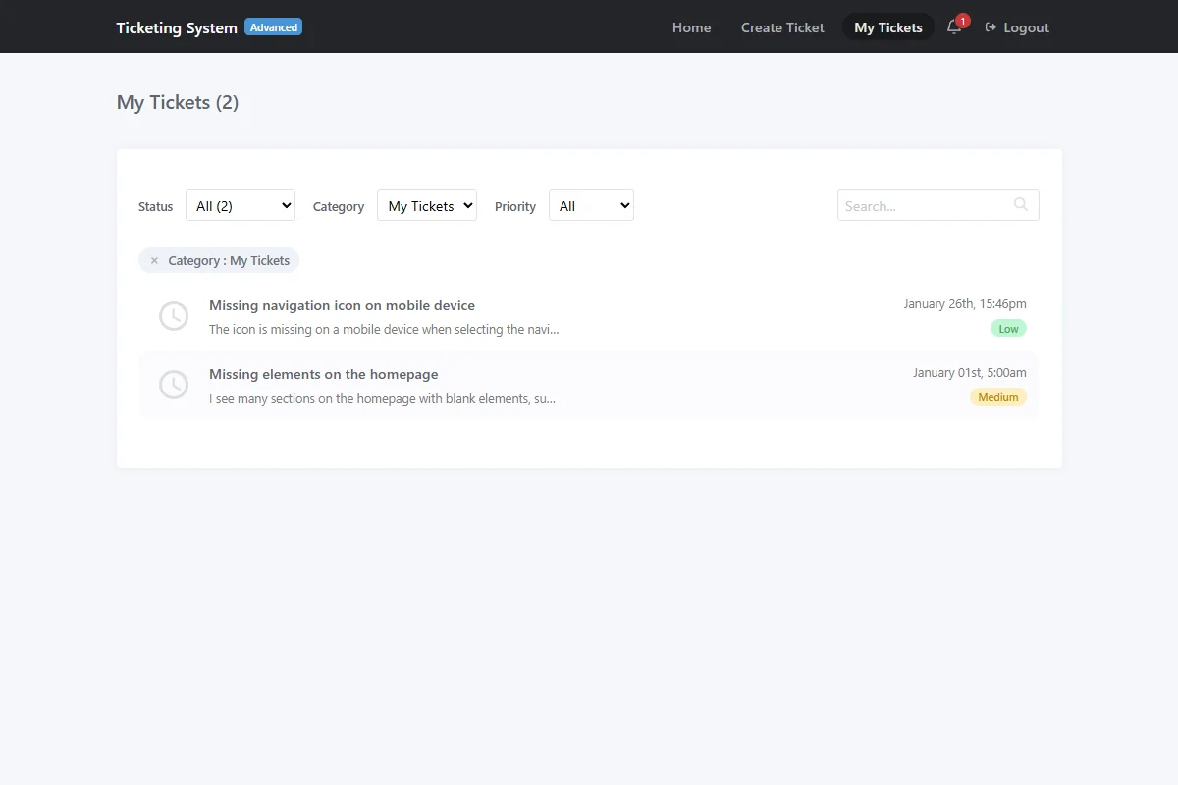Open the Category dropdown showing My Tickets
This screenshot has width=1178, height=785.
[427, 205]
